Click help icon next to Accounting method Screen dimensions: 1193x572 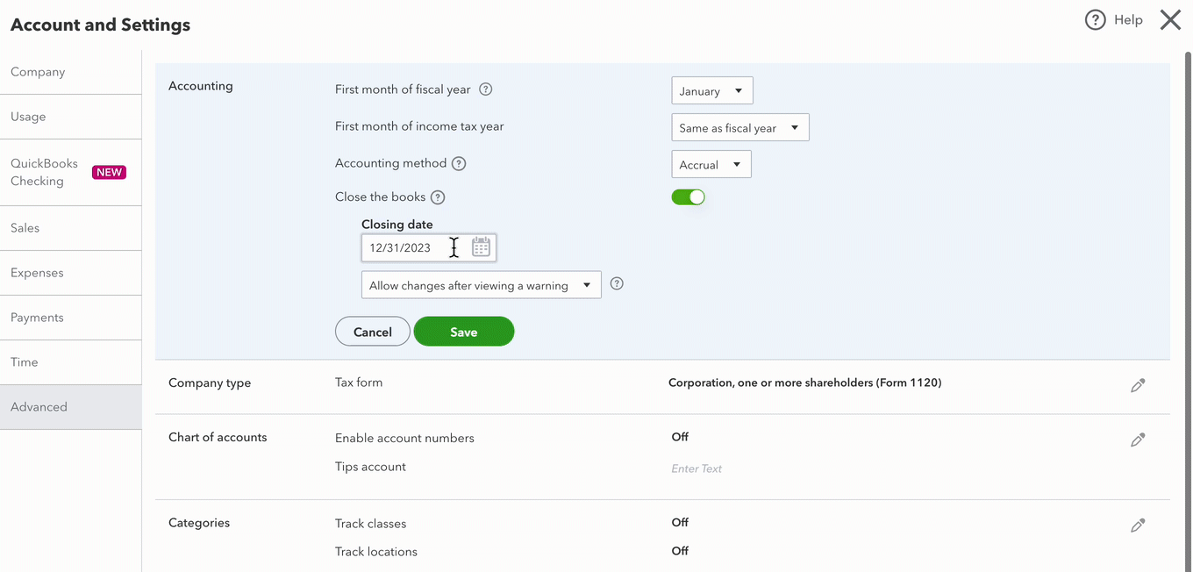[x=459, y=163]
